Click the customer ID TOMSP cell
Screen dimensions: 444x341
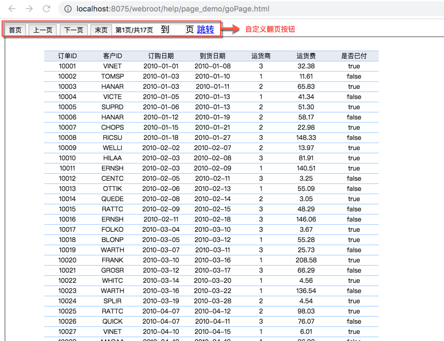112,76
